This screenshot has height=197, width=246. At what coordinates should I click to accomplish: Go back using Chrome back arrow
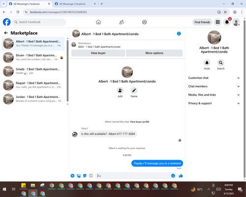coord(4,12)
